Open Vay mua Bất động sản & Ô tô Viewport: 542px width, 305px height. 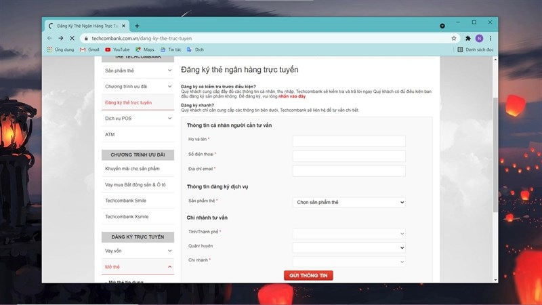[x=138, y=184]
